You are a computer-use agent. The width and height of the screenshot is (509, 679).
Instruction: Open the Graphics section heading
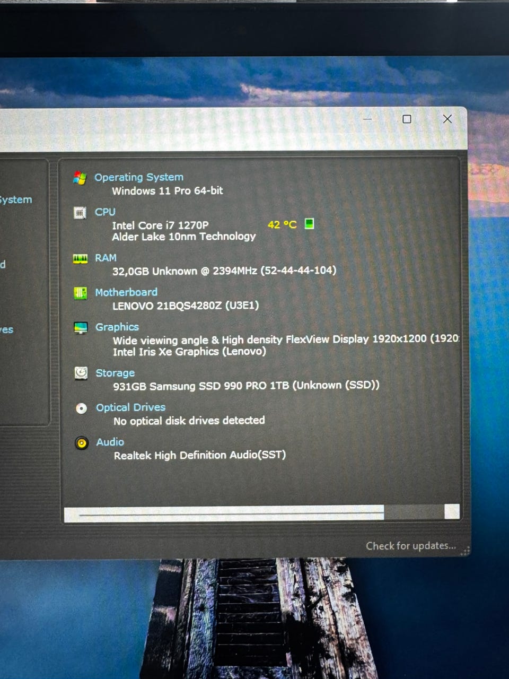point(117,327)
